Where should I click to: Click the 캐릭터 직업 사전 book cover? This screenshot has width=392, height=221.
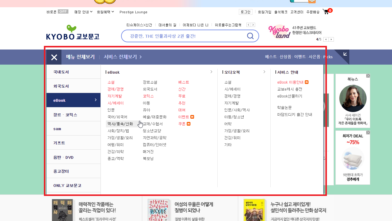tap(62, 210)
